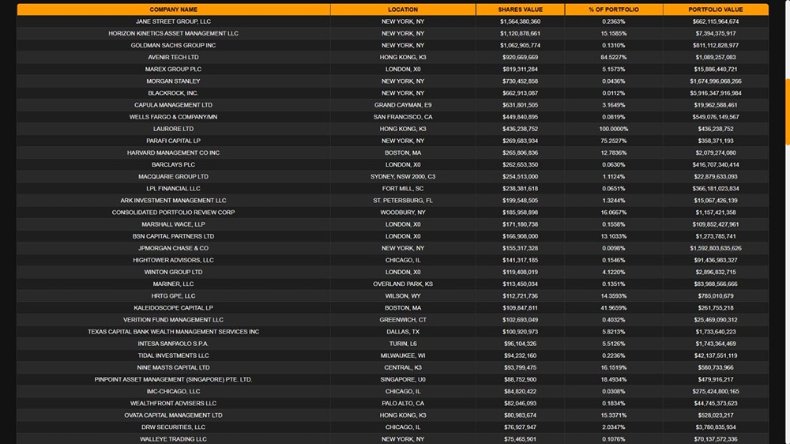
Task: Click the orange vertical scrollbar thumb
Action: (788, 112)
